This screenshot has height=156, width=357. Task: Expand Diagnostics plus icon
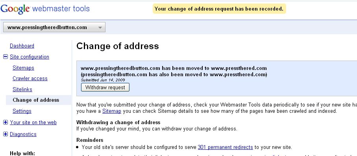pyautogui.click(x=6, y=134)
